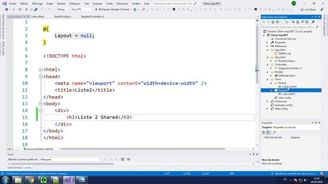Screen dimensions: 328x184
Task: Click the Redo arrow in the toolbar
Action: click(x=49, y=9)
